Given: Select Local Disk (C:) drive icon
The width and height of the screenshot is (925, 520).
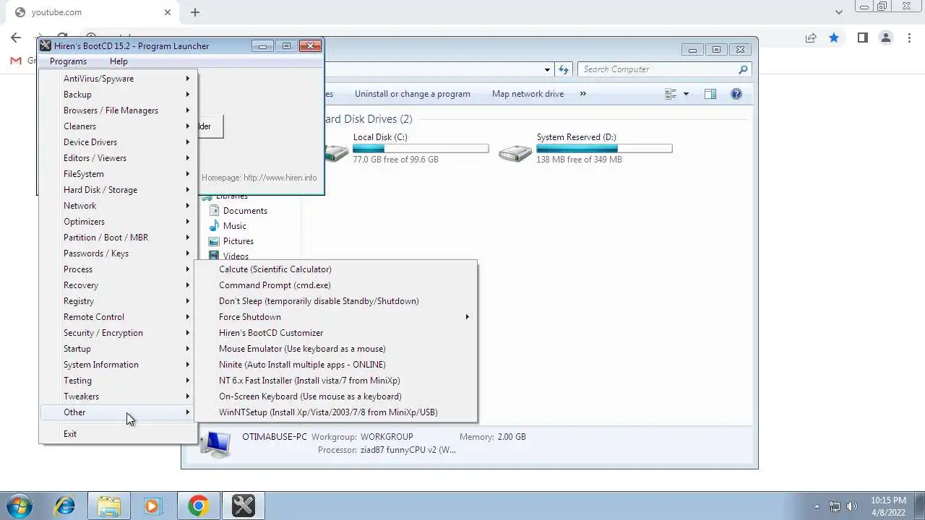Looking at the screenshot, I should (x=335, y=152).
